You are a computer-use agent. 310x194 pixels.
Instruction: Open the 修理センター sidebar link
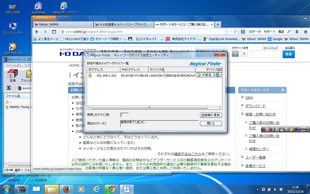tap(259, 149)
